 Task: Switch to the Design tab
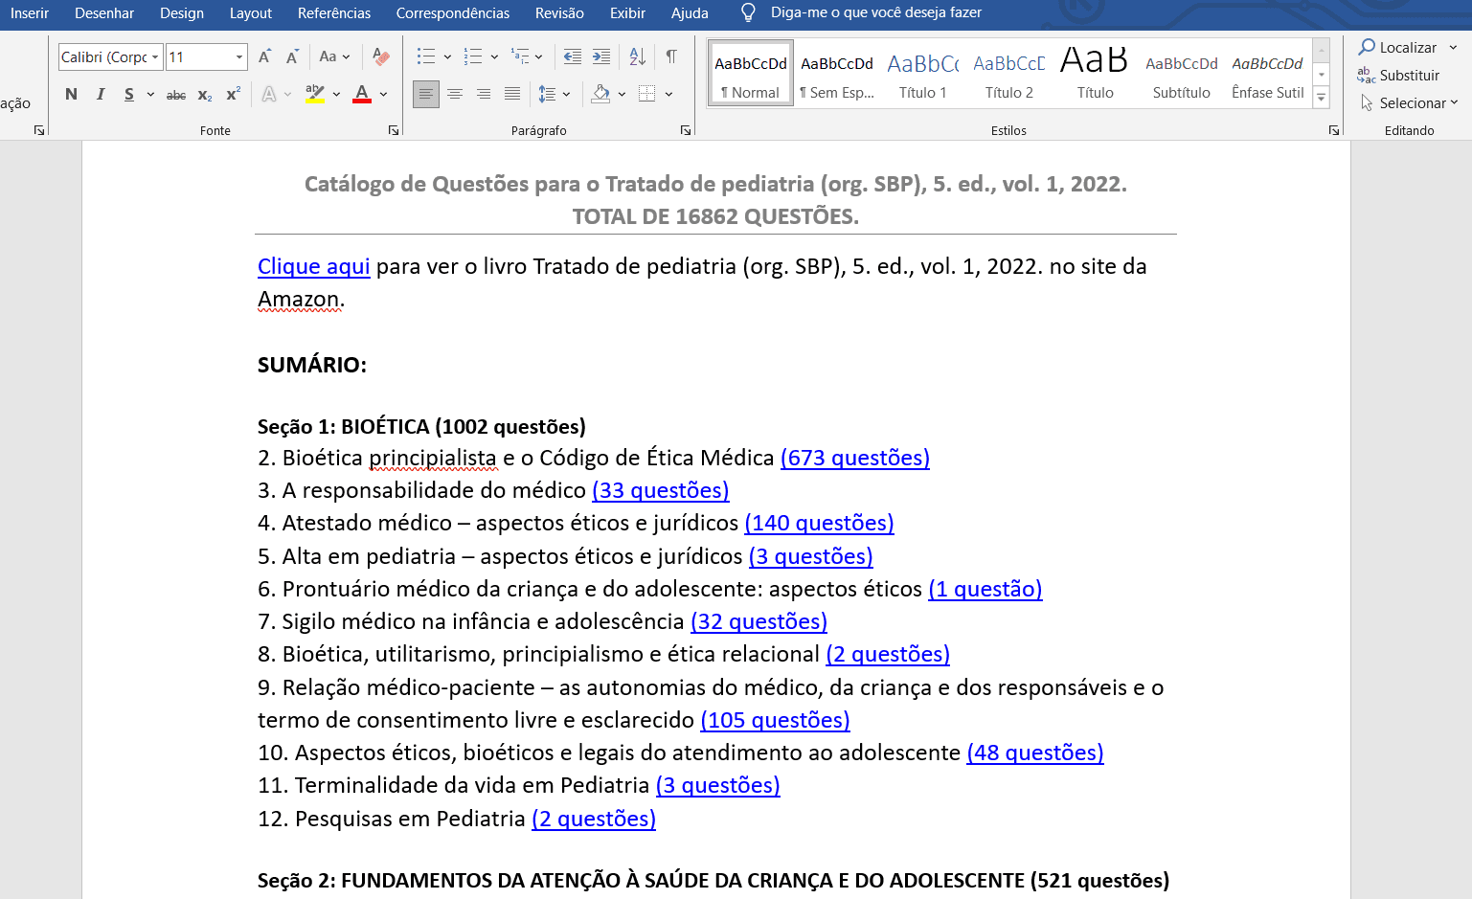point(182,13)
